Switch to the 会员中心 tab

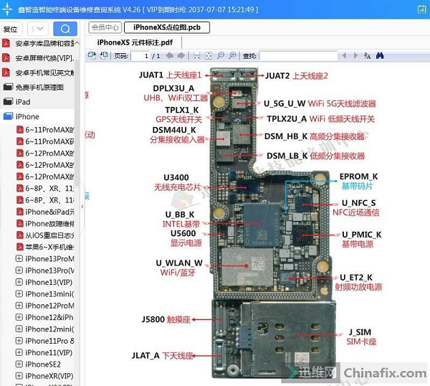point(105,27)
